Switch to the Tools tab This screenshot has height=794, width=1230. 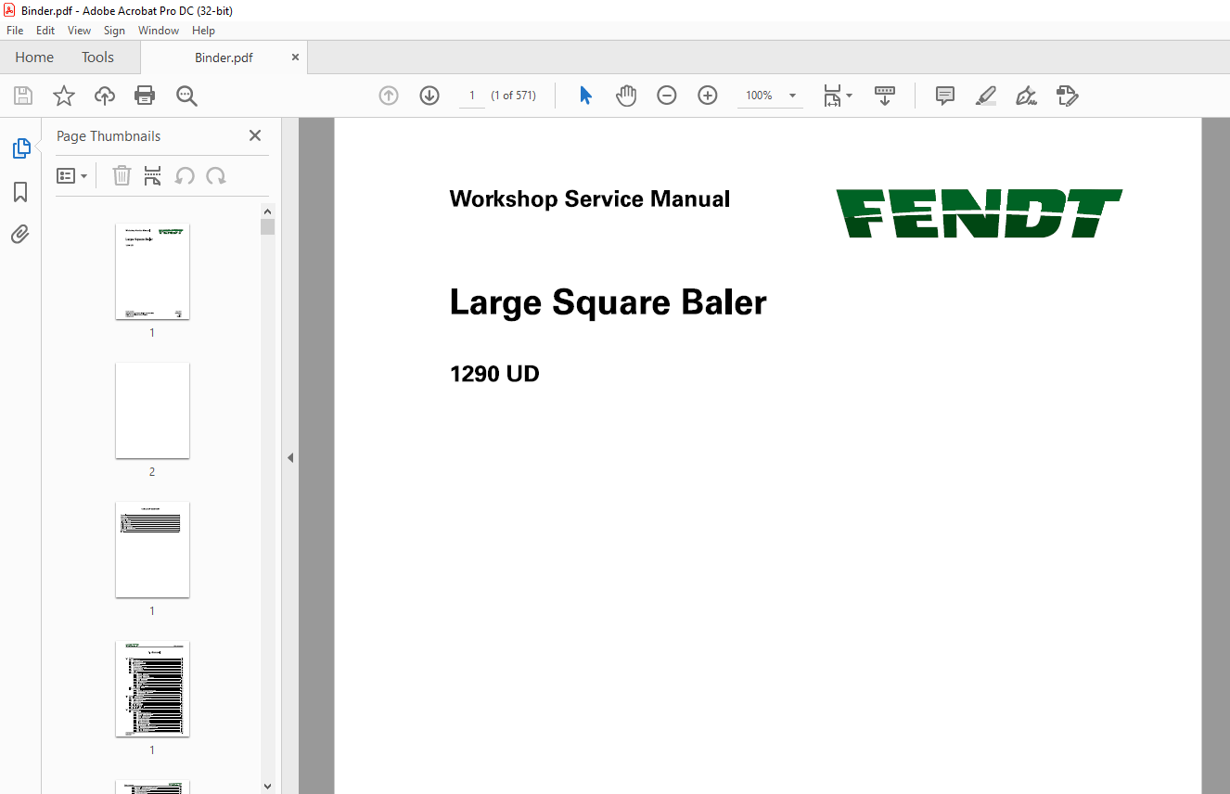click(97, 58)
